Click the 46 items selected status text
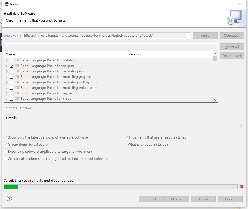Image resolution: width=248 pixels, height=209 pixels. (17, 108)
